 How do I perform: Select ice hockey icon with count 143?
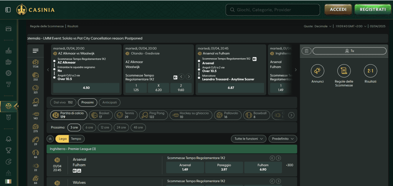pos(36,116)
